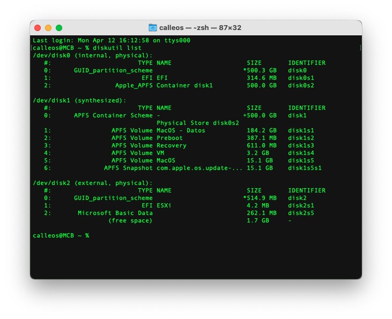Click the 'disk1s5' identifier
This screenshot has height=319, width=392.
pos(301,160)
